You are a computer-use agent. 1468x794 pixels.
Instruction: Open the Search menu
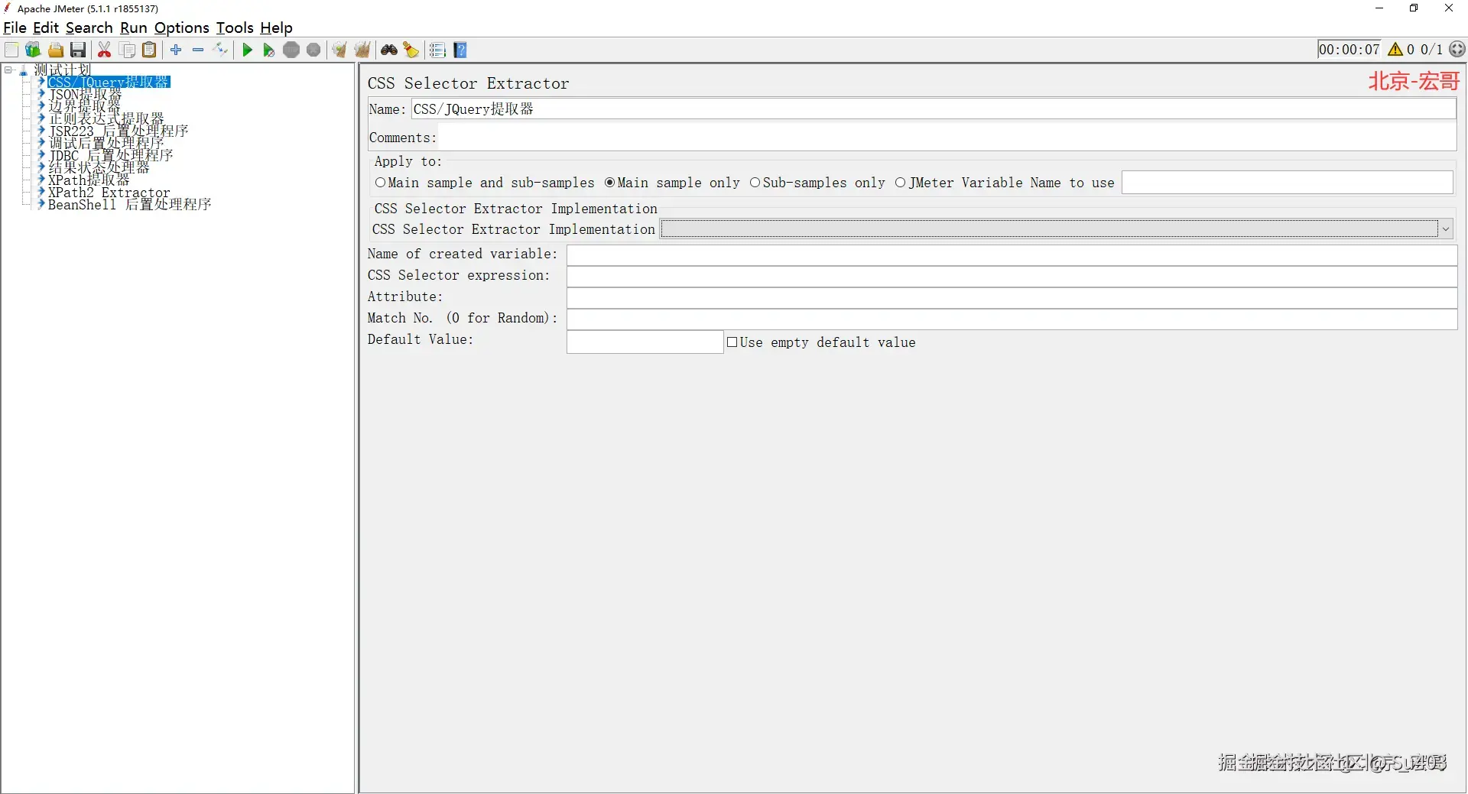point(89,28)
